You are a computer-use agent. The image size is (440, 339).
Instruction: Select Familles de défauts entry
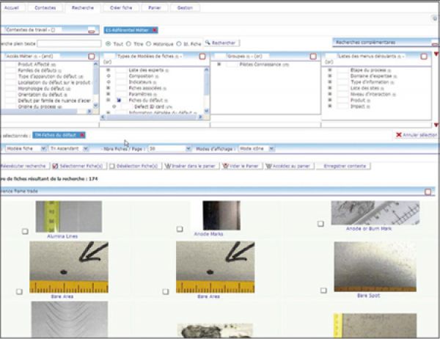click(x=40, y=70)
